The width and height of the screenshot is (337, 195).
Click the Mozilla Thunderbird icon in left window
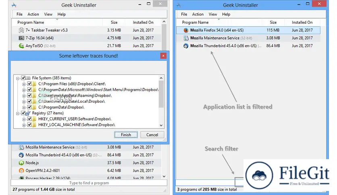click(x=21, y=155)
